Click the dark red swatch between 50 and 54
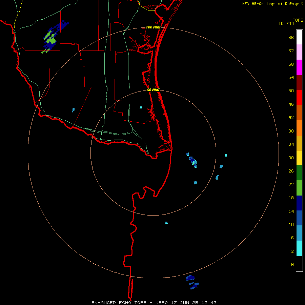The height and width of the screenshot is (305, 305). point(299,83)
